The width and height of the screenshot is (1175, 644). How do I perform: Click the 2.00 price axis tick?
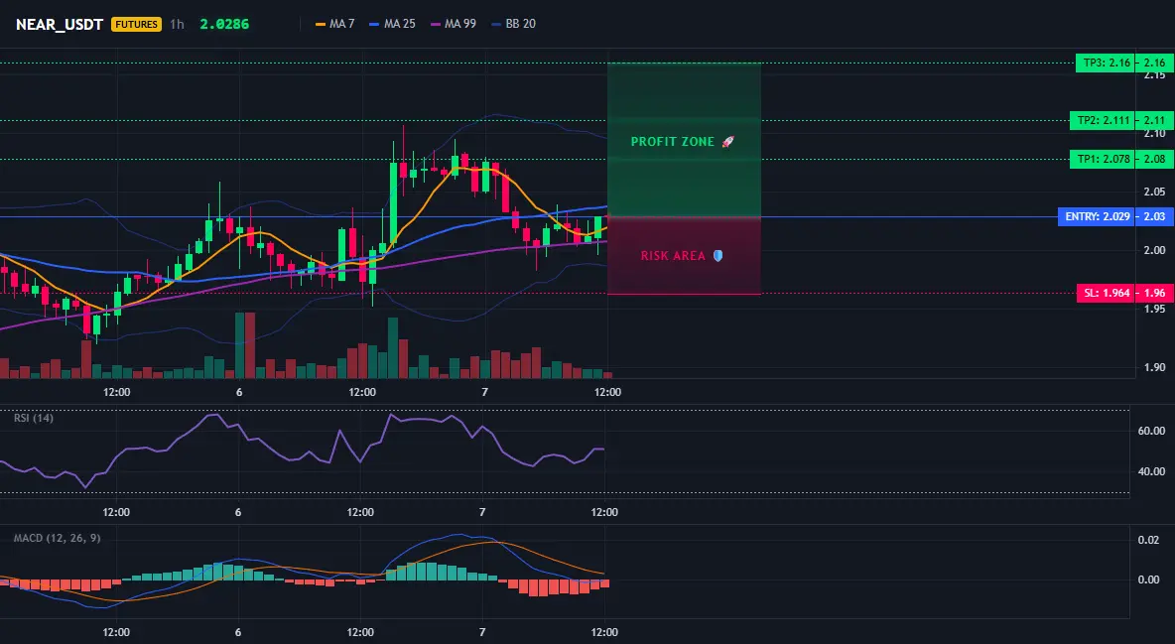(x=1155, y=250)
